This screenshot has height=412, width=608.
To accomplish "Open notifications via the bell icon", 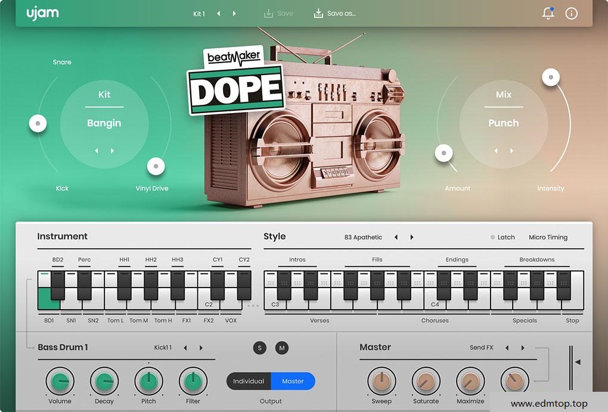I will [x=548, y=13].
